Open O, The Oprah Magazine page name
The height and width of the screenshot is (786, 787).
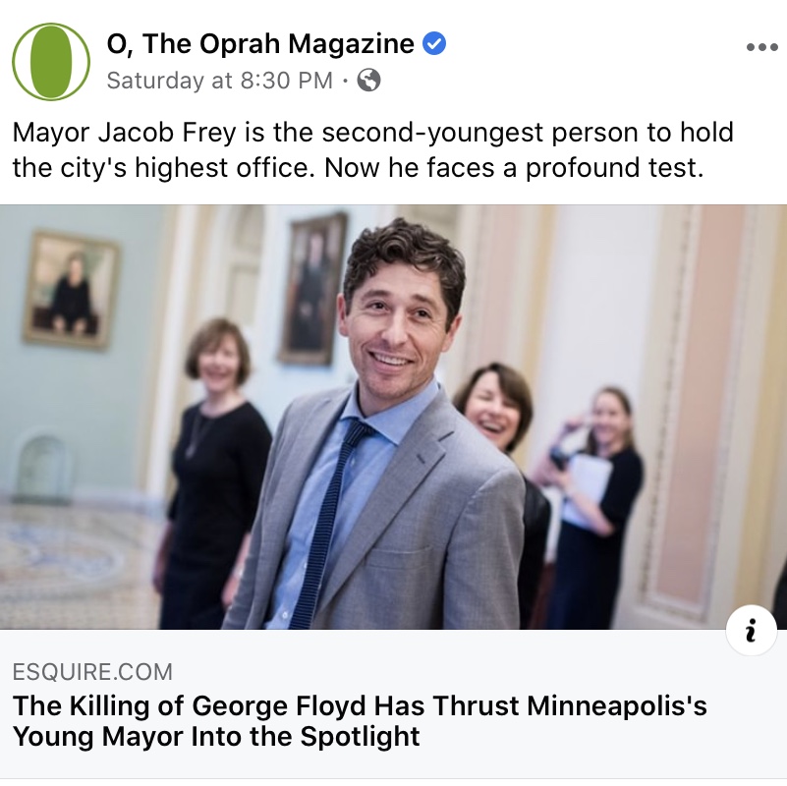260,43
